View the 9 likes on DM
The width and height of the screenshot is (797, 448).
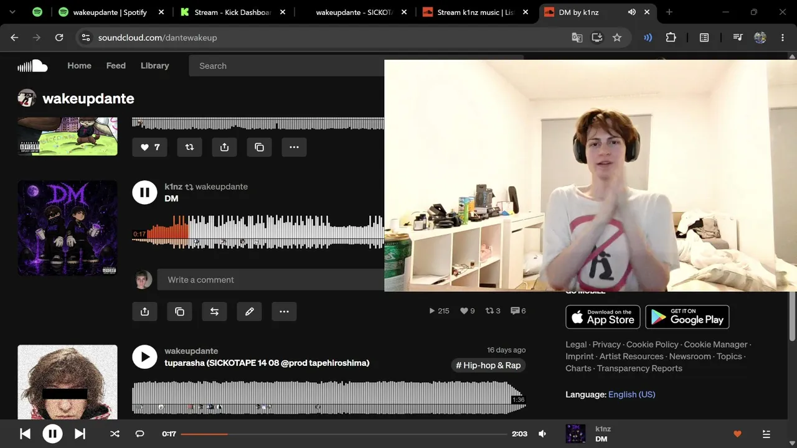467,311
